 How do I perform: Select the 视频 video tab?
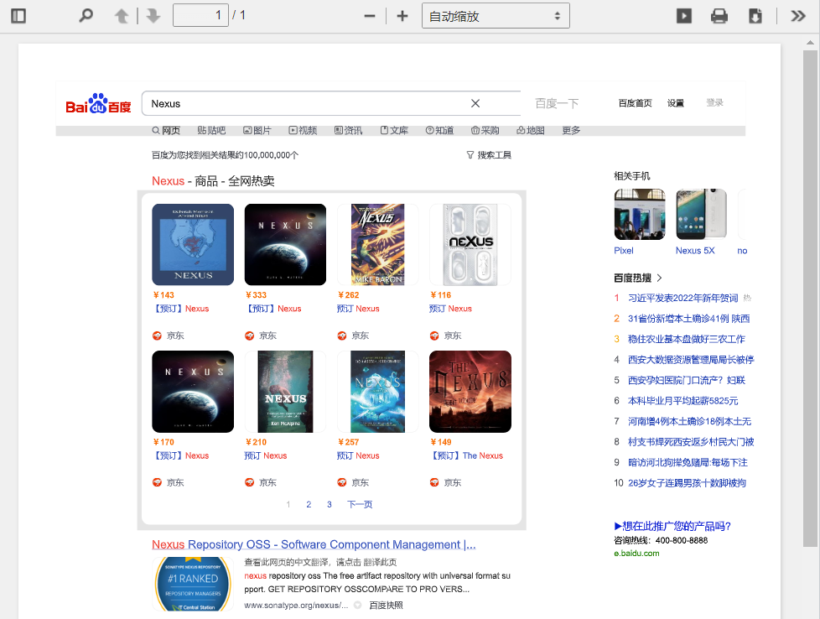[304, 130]
